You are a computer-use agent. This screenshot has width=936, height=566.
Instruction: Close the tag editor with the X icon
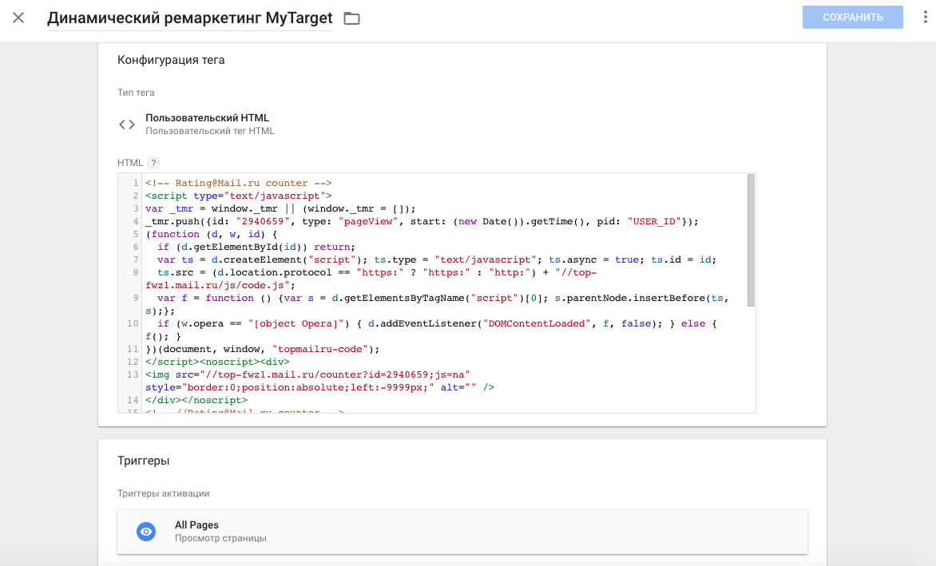[18, 18]
